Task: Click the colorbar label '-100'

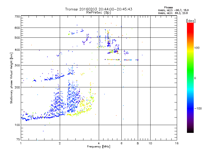Action: [198, 108]
